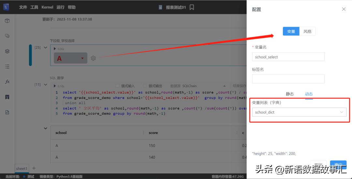Image resolution: width=352 pixels, height=179 pixels.
Task: Click the empty 标签名 input field
Action: (x=288, y=79)
